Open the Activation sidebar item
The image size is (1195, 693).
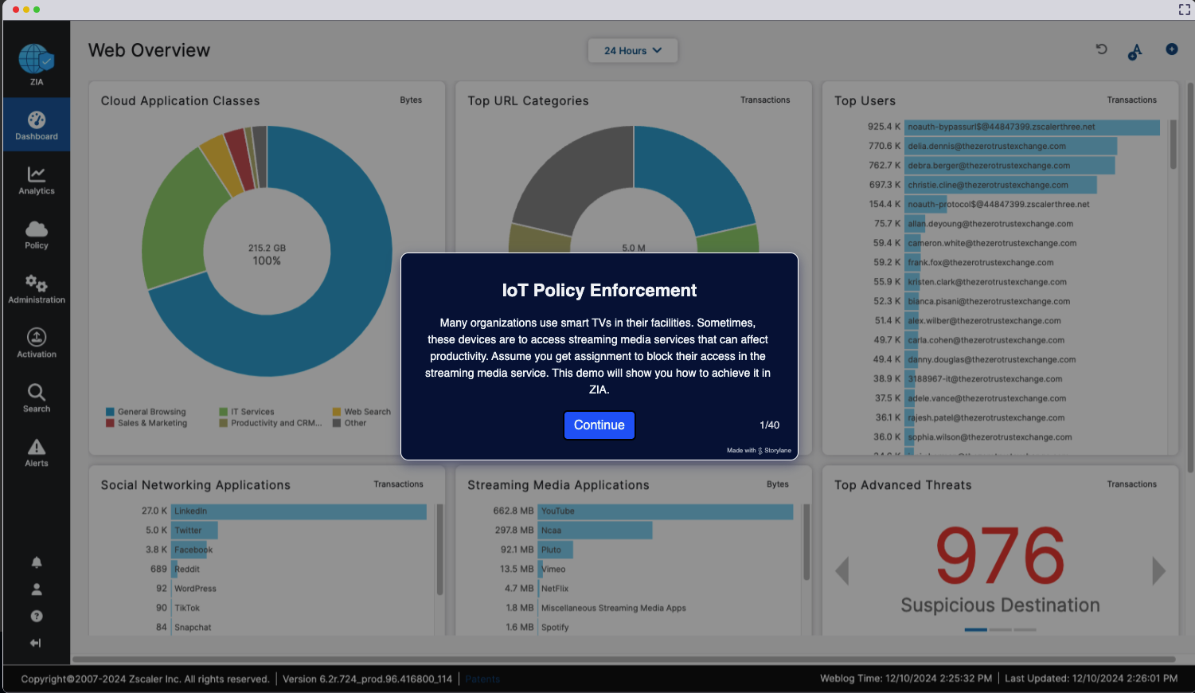(37, 343)
